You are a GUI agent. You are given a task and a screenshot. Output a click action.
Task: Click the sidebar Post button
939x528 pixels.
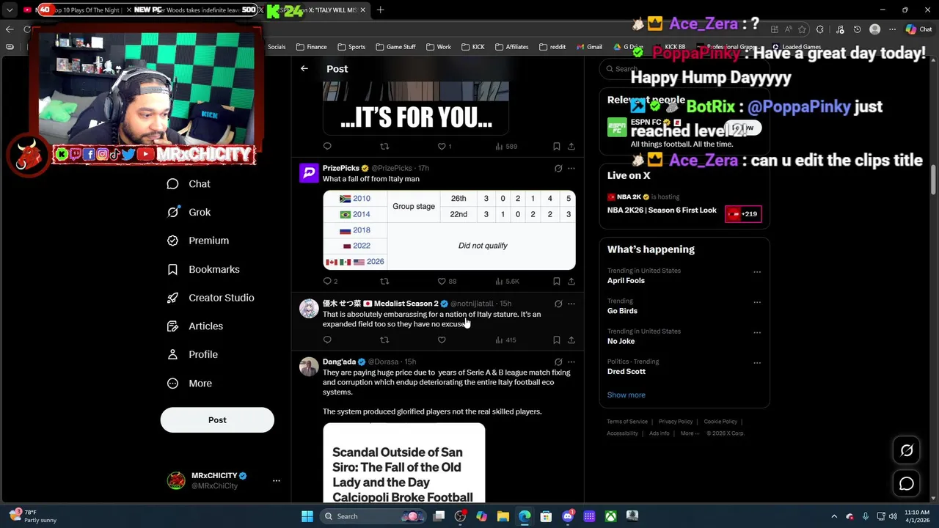217,420
